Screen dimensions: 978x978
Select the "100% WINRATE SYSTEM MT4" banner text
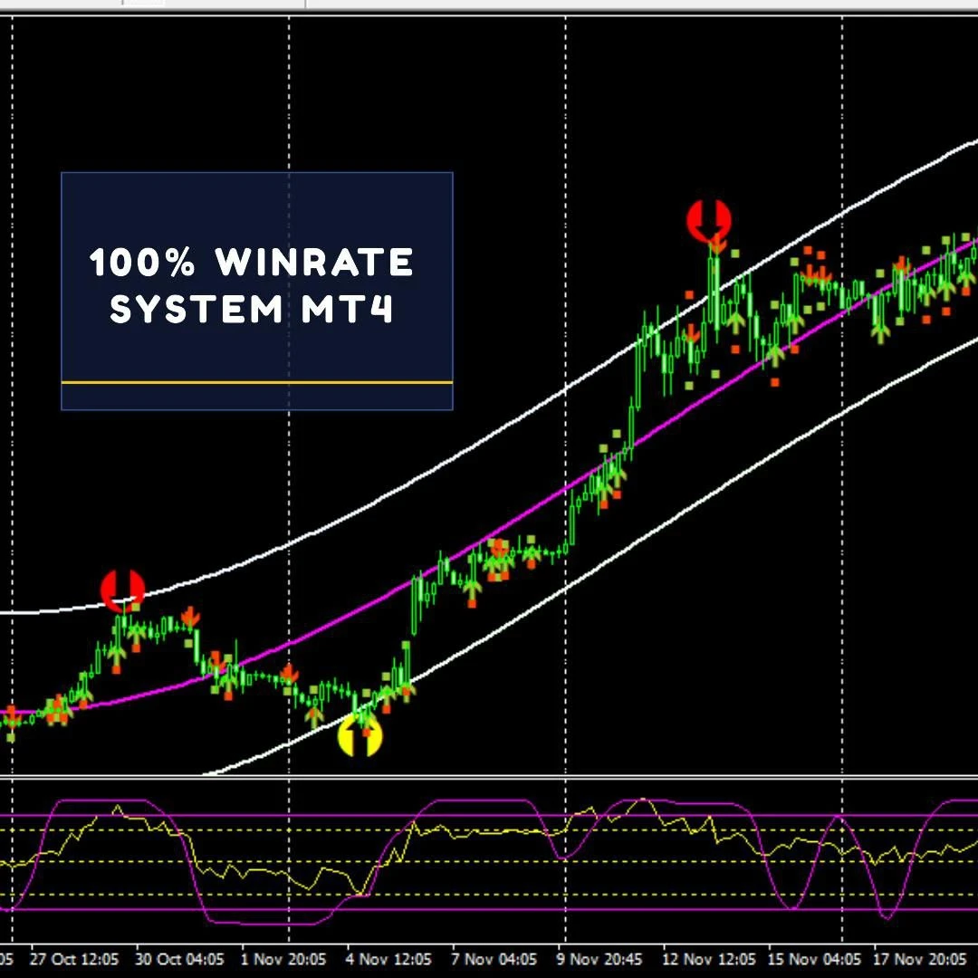click(252, 286)
